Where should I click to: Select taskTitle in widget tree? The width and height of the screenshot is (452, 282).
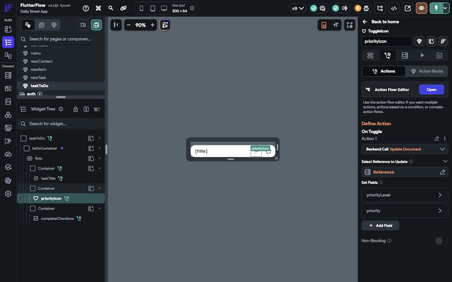(48, 178)
